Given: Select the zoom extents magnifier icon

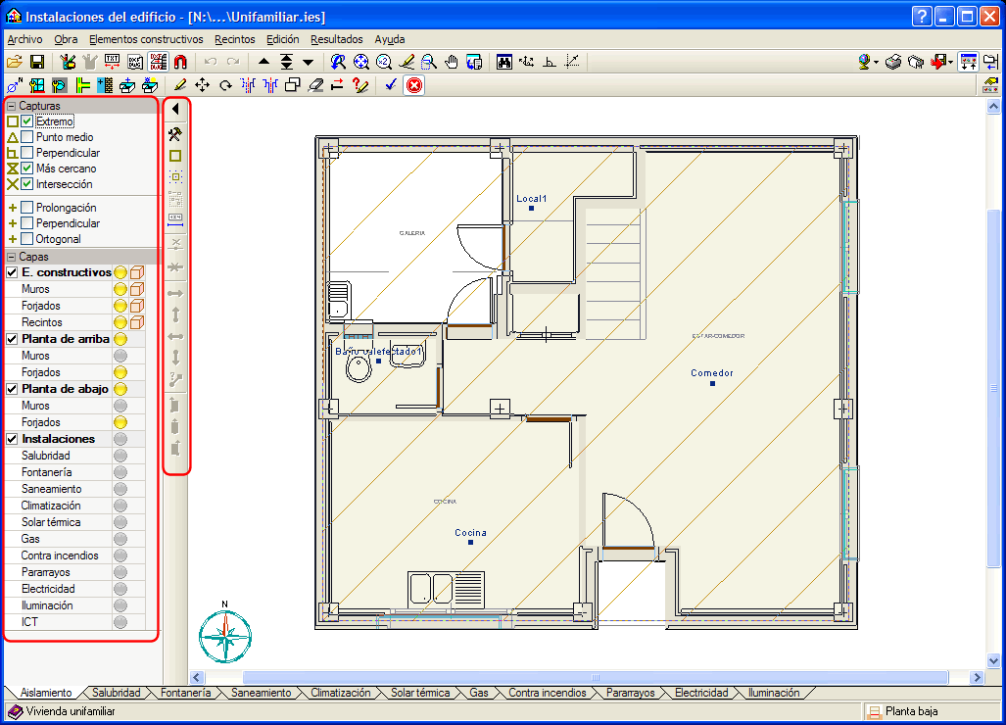Looking at the screenshot, I should [x=361, y=63].
